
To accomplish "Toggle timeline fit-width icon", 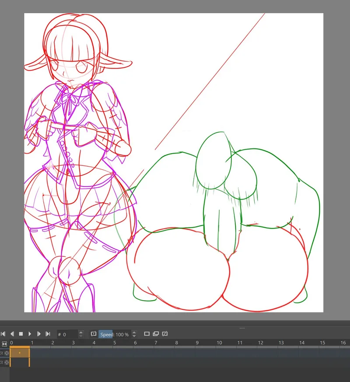I will [x=4, y=344].
